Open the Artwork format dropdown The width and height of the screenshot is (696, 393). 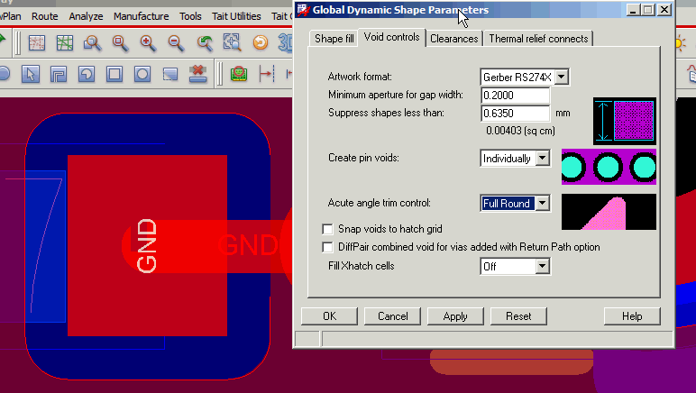562,78
